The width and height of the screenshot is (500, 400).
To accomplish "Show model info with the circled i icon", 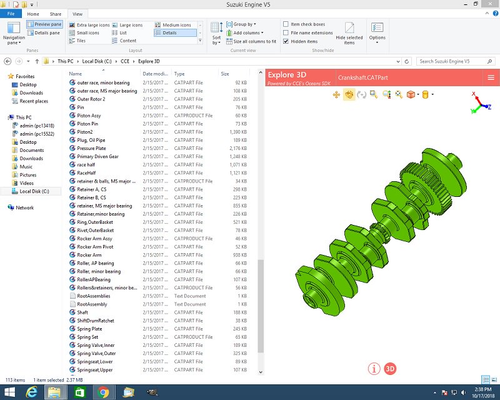I will tap(374, 369).
